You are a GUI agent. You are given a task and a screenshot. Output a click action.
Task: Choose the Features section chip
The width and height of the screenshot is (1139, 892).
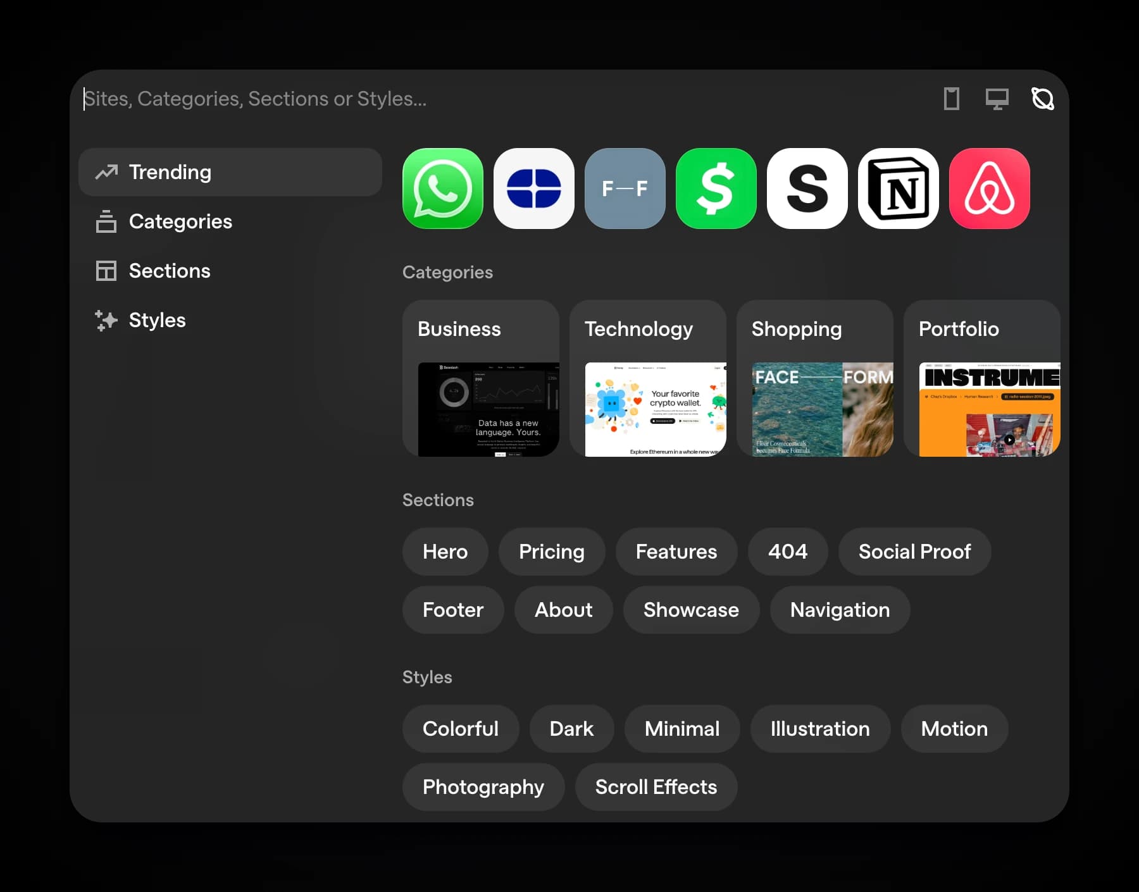(676, 552)
